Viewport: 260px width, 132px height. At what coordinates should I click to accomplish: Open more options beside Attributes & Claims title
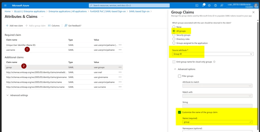click(42, 17)
